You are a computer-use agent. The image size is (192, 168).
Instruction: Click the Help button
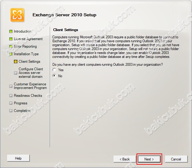click(18, 158)
